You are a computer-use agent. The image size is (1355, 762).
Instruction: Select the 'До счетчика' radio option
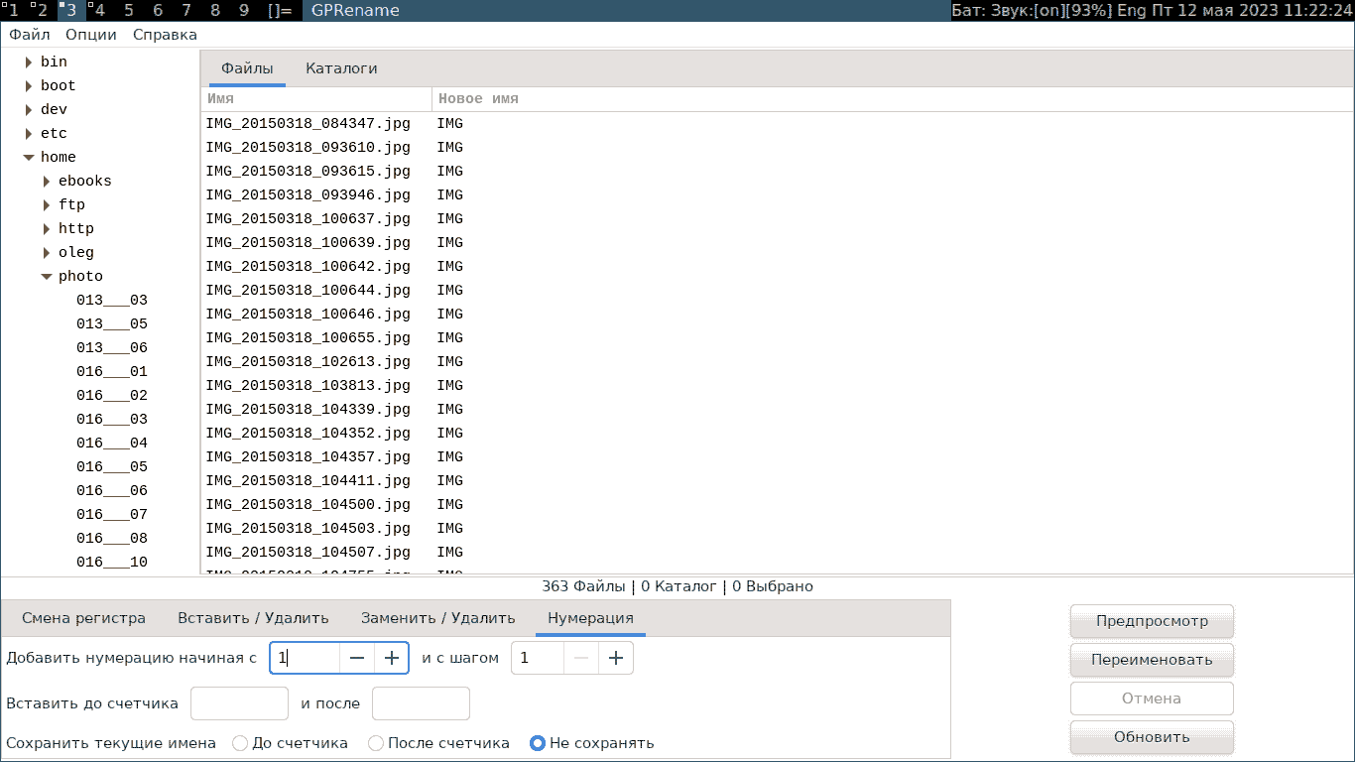coord(240,743)
